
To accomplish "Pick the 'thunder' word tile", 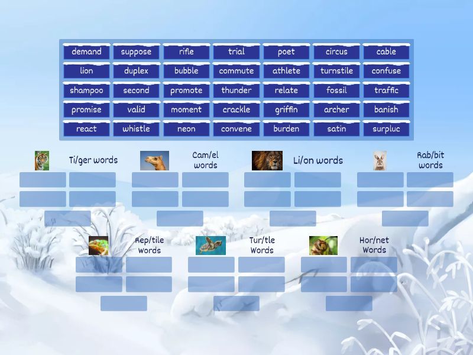I will (237, 91).
